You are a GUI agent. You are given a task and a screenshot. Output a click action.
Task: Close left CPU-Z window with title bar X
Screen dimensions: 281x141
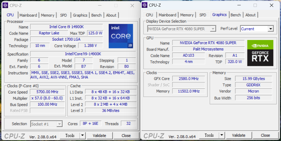click(132, 6)
